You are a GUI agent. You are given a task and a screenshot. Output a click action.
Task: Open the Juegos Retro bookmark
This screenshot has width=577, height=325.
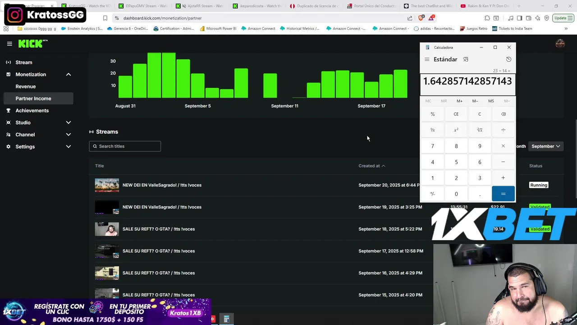click(473, 28)
